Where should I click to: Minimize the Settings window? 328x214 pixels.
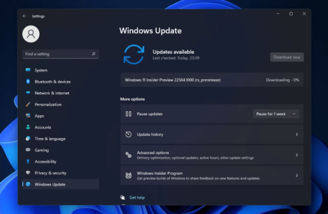(278, 14)
